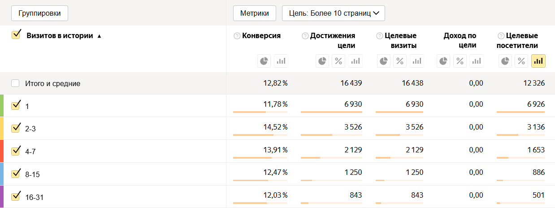
Task: Click the 8-15 row label
Action: (x=33, y=174)
